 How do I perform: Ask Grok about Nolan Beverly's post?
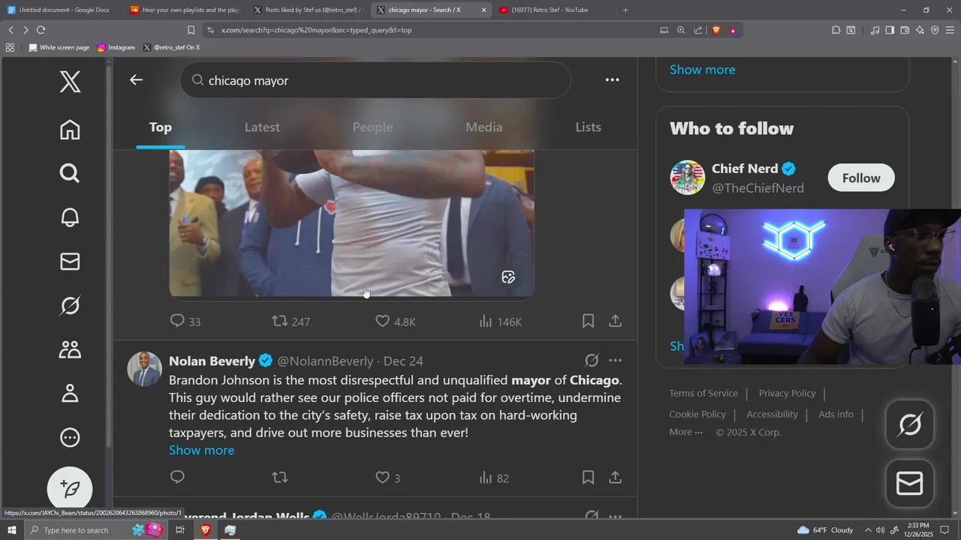click(592, 361)
